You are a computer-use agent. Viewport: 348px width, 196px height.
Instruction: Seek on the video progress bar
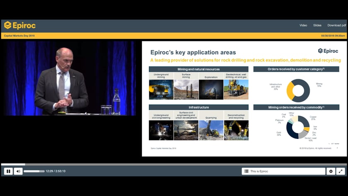pyautogui.click(x=174, y=165)
